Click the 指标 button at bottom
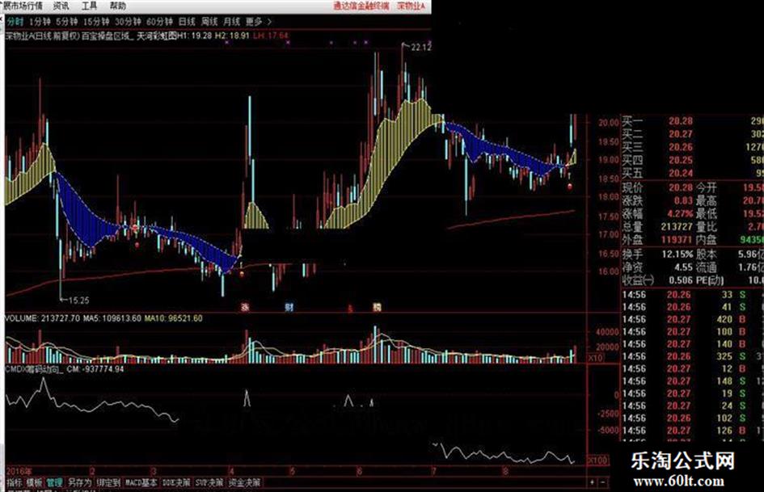This screenshot has width=764, height=492. click(x=15, y=482)
